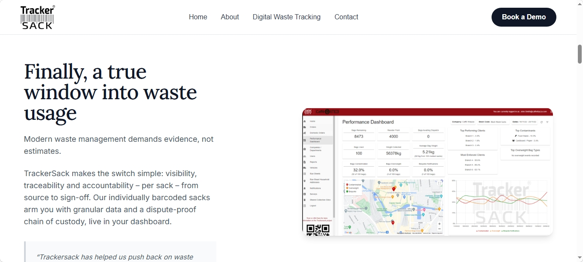Click the Top Performing Clients panel heading
This screenshot has width=583, height=262.
(x=473, y=131)
